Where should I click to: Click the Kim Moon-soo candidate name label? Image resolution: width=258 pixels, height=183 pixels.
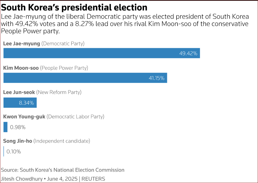21,68
